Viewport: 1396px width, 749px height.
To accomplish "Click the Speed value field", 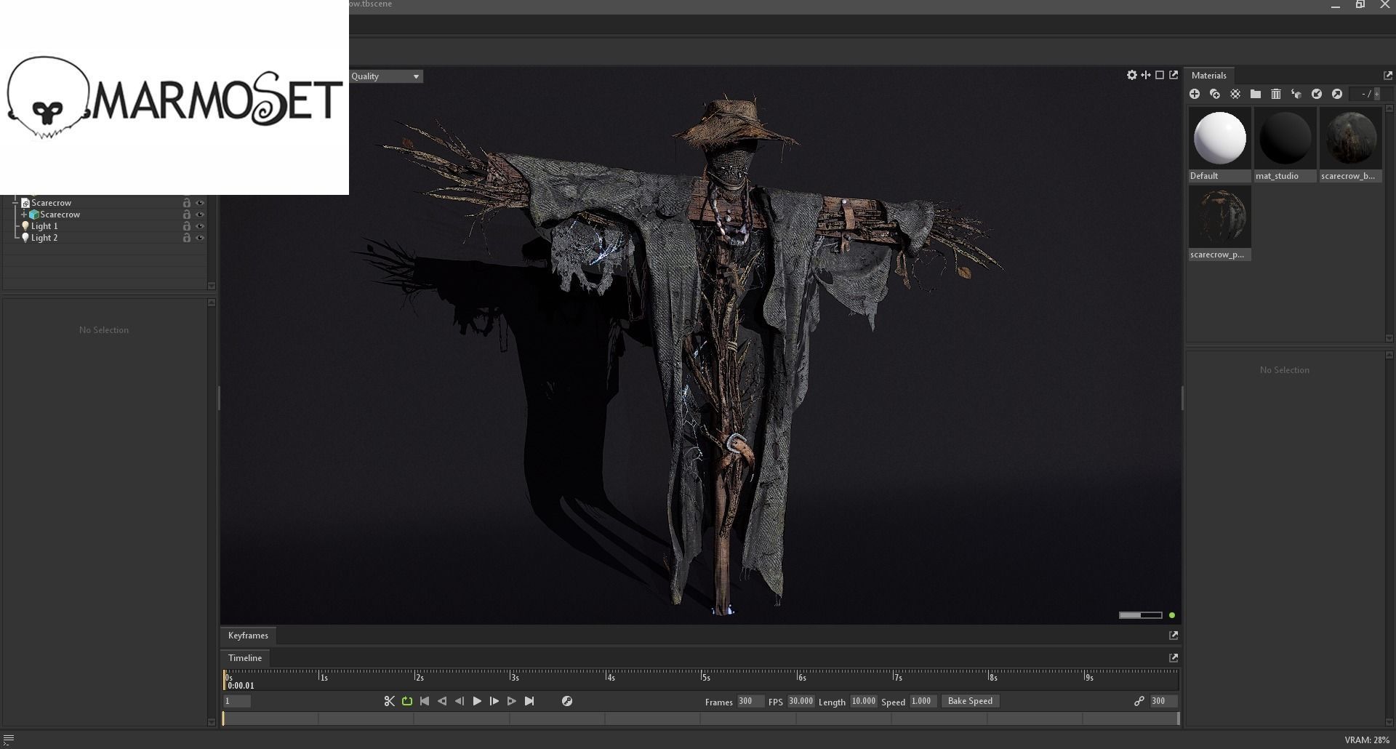I will pos(922,701).
